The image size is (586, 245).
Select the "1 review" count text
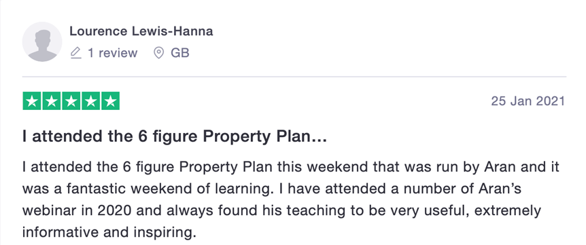tap(112, 53)
